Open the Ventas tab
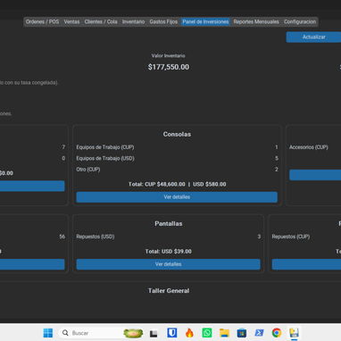 coord(71,21)
